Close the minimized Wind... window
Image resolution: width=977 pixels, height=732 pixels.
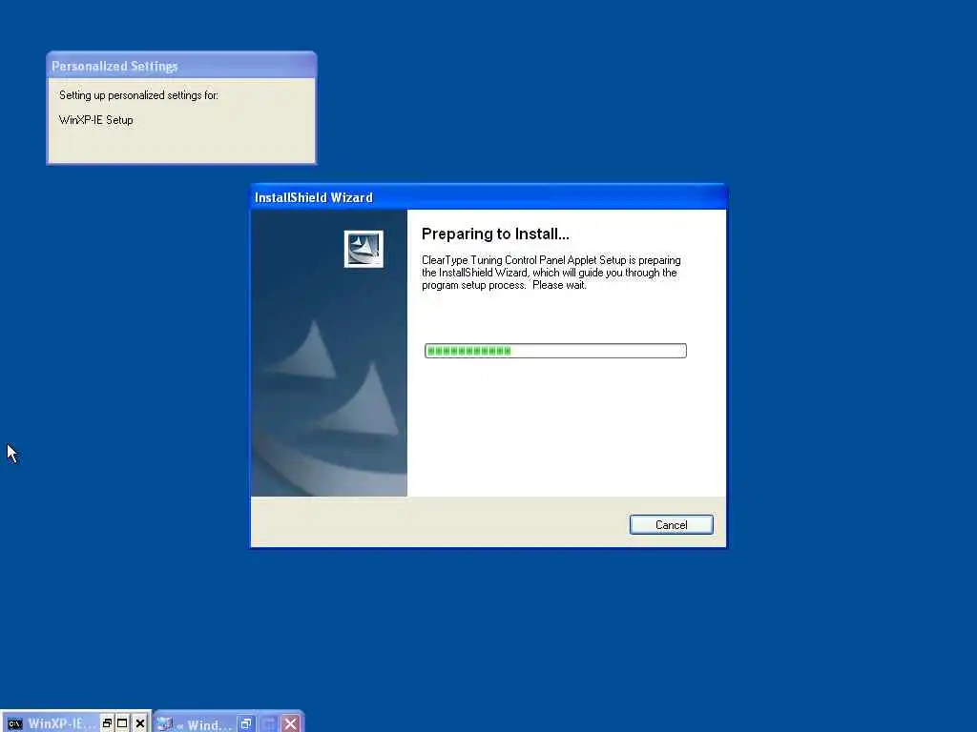pyautogui.click(x=290, y=724)
